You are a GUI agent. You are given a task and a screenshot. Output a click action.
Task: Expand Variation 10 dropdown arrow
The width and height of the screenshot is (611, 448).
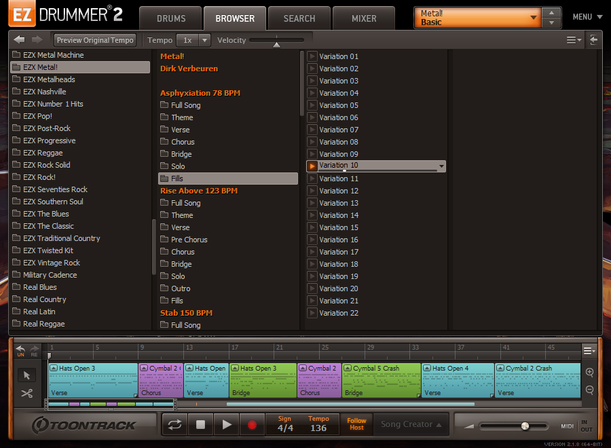[x=441, y=166]
